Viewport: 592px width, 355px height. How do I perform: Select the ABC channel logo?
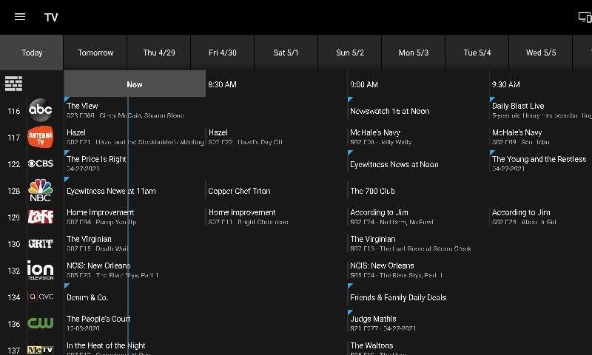[x=41, y=111]
